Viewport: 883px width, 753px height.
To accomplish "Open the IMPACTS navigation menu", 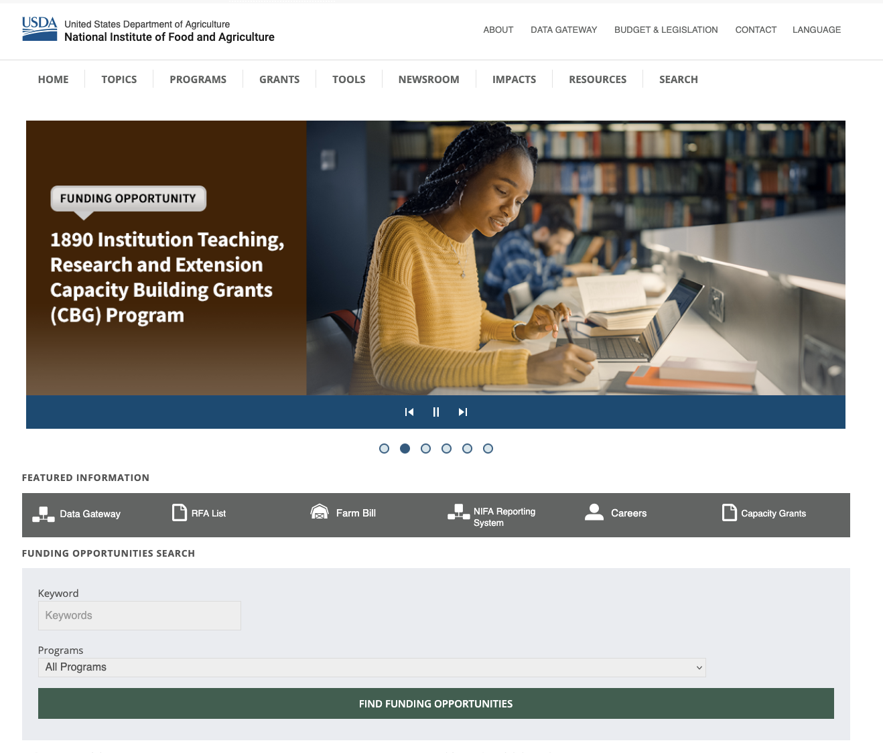I will [514, 79].
